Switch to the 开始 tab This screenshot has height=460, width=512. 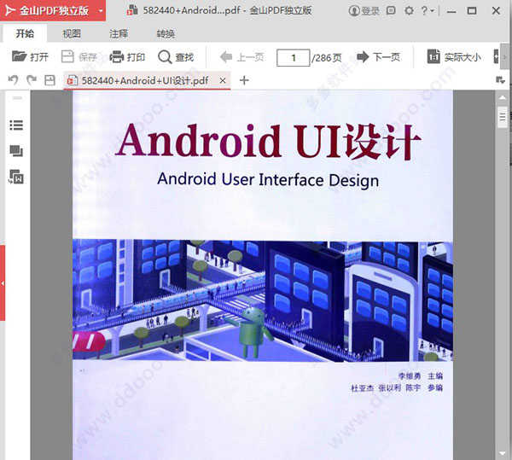coord(25,33)
